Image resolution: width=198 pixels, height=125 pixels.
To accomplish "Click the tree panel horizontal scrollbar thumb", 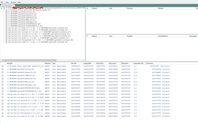I will coord(29,60).
